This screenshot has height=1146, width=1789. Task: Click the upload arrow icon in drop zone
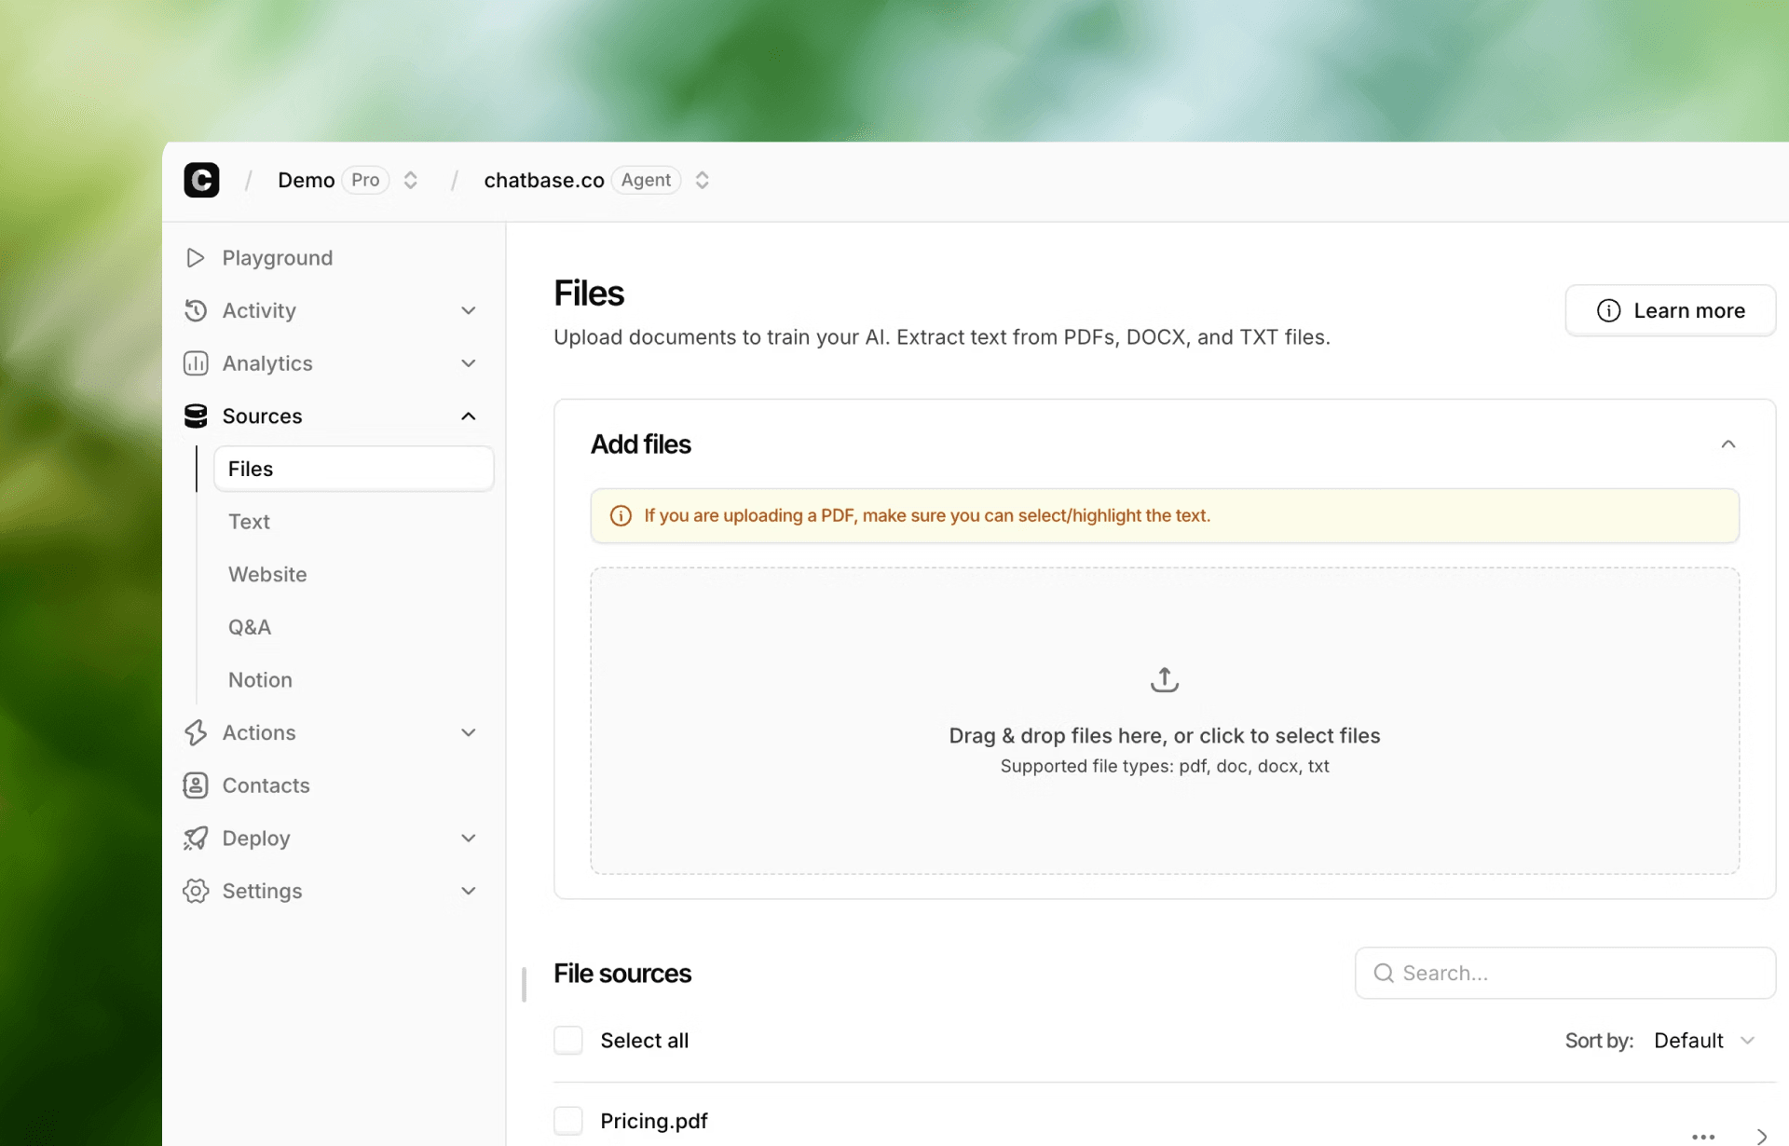point(1165,679)
